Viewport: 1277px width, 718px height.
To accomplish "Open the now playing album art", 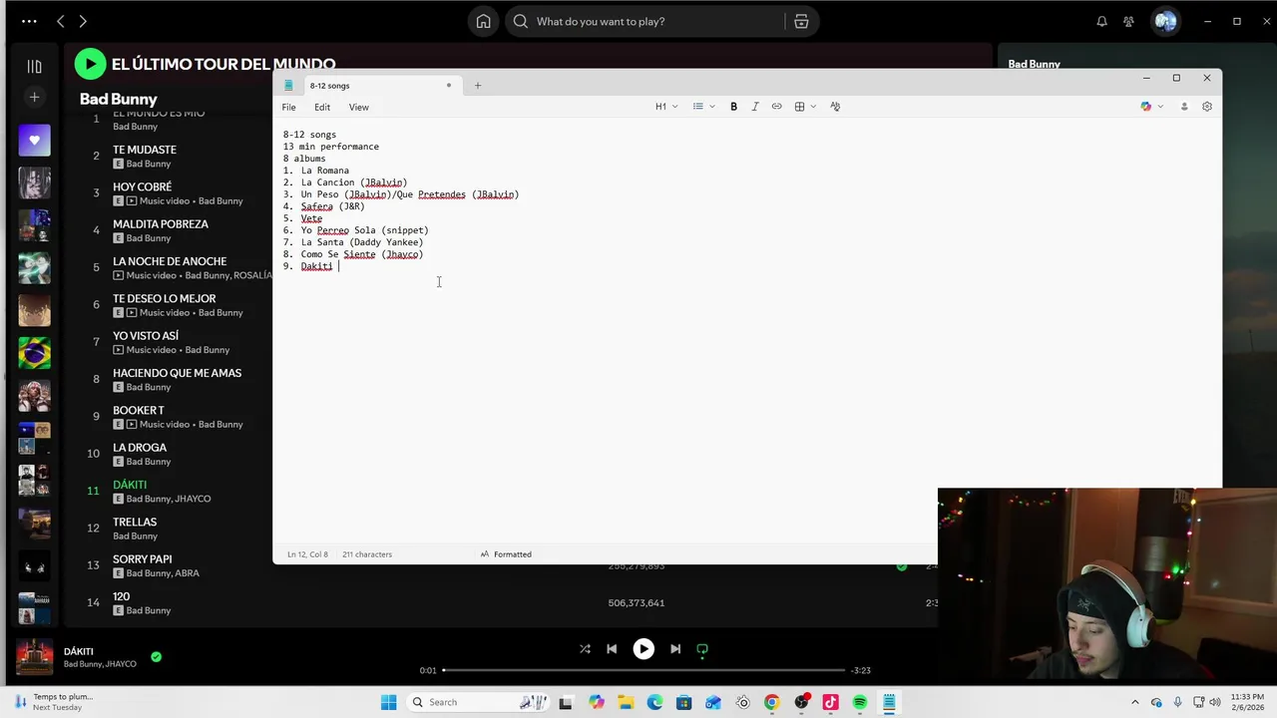I will click(34, 657).
